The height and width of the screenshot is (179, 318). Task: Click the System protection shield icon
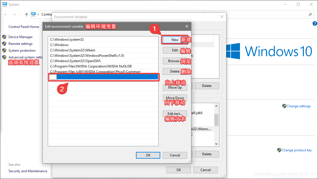4,51
